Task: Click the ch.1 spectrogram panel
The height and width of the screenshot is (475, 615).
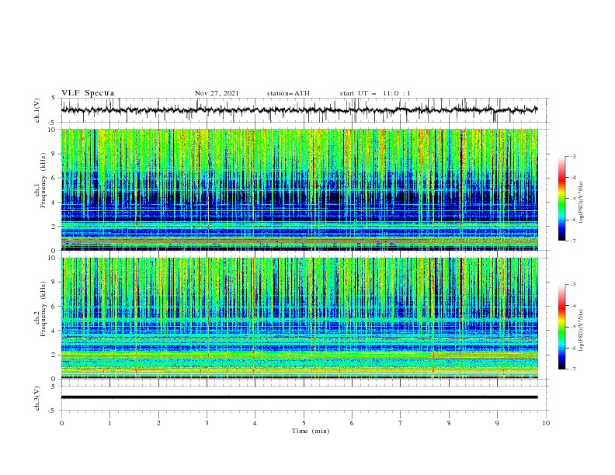Action: pyautogui.click(x=300, y=189)
